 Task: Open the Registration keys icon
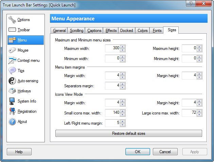click(x=12, y=111)
